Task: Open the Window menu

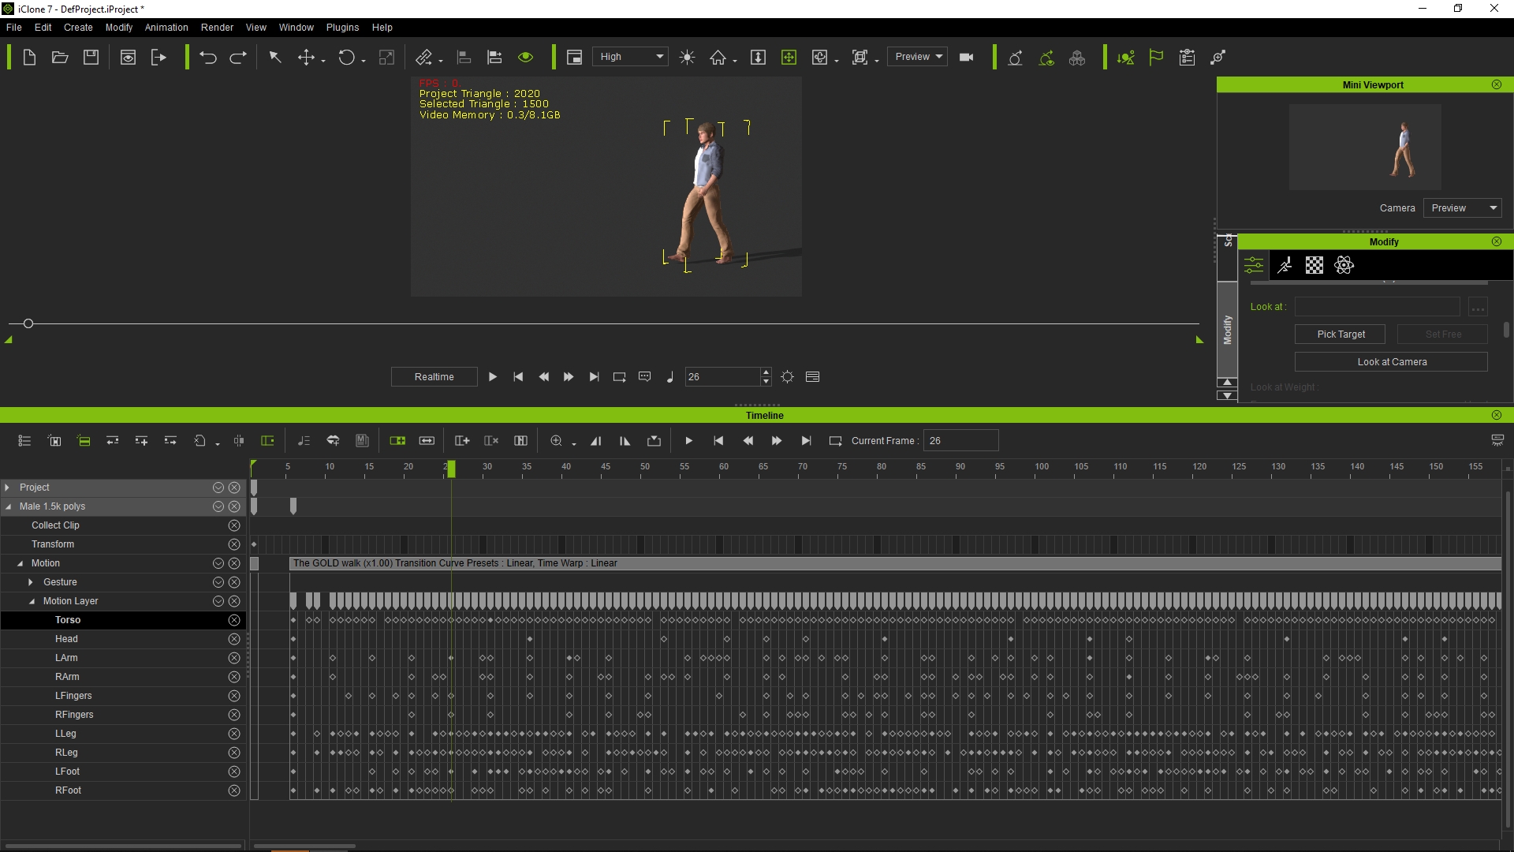Action: click(x=296, y=28)
